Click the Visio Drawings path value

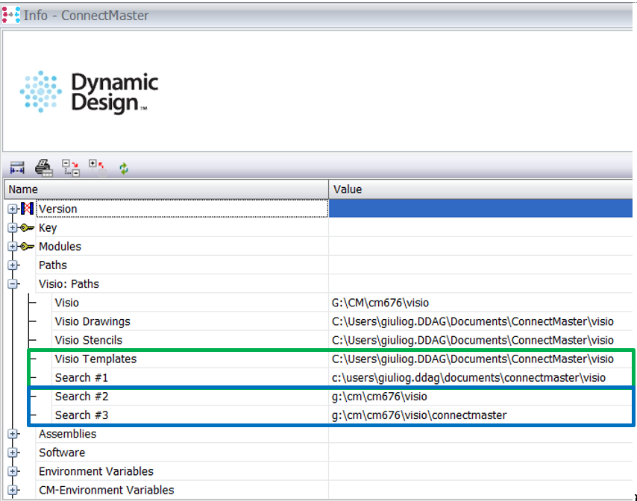[472, 321]
